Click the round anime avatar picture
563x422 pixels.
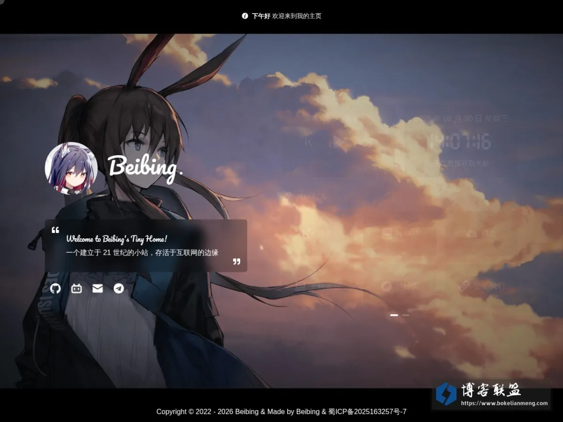pyautogui.click(x=71, y=168)
